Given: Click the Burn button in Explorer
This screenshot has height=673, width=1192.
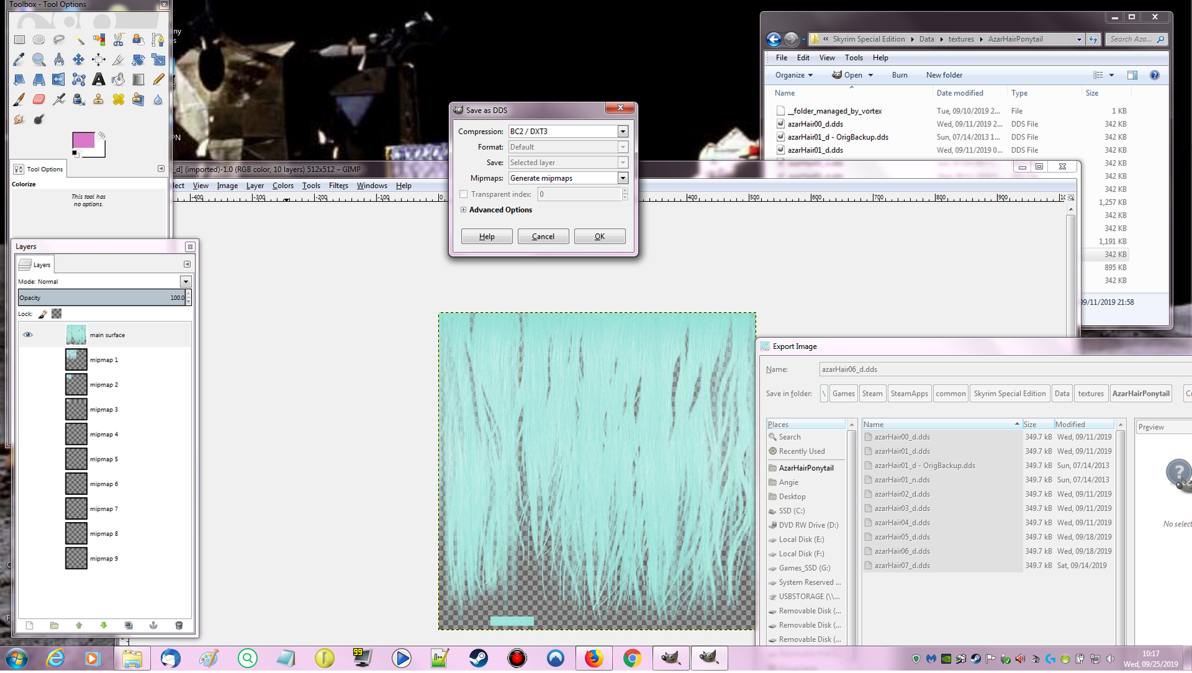Looking at the screenshot, I should click(x=899, y=75).
